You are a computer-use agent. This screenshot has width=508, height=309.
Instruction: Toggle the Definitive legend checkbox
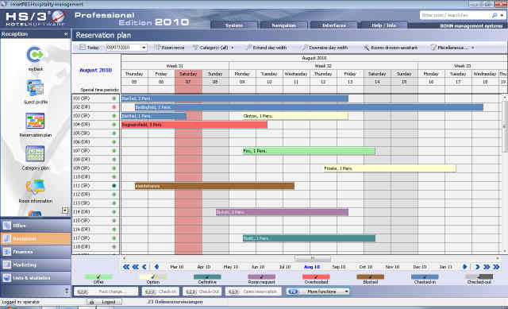pyautogui.click(x=207, y=276)
